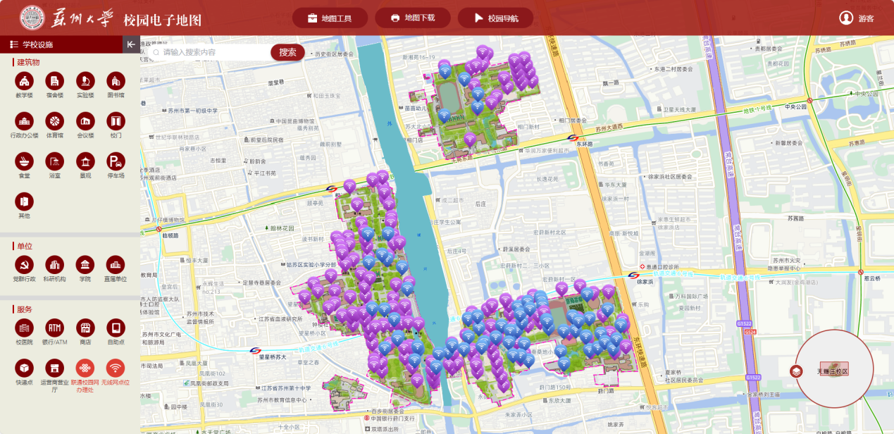Click the 快递点 express delivery icon
894x434 pixels.
25,368
